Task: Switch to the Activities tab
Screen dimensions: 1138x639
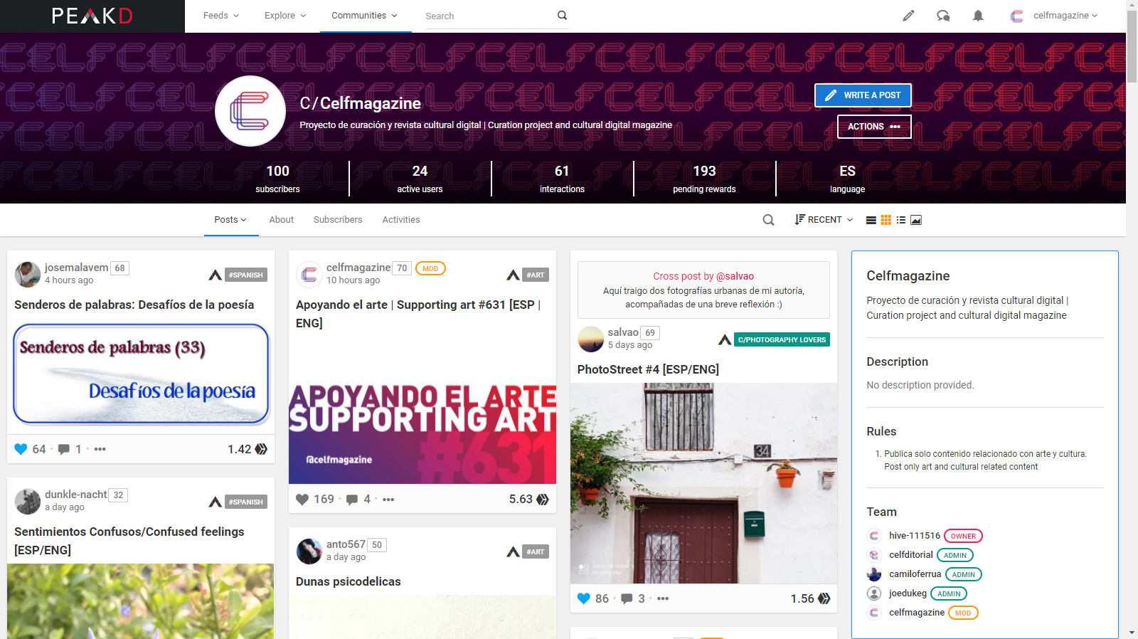Action: pos(401,220)
